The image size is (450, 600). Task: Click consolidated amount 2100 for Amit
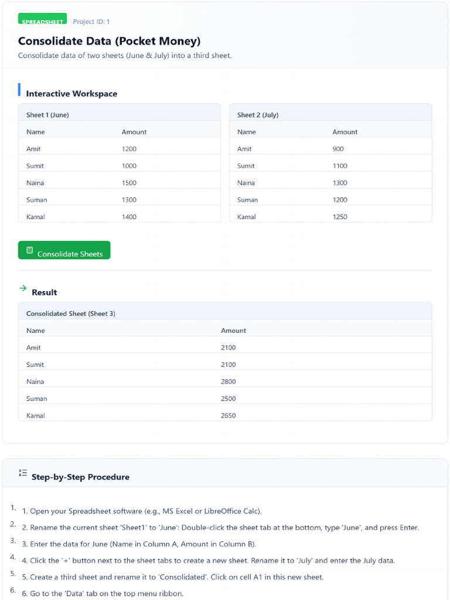click(x=228, y=347)
